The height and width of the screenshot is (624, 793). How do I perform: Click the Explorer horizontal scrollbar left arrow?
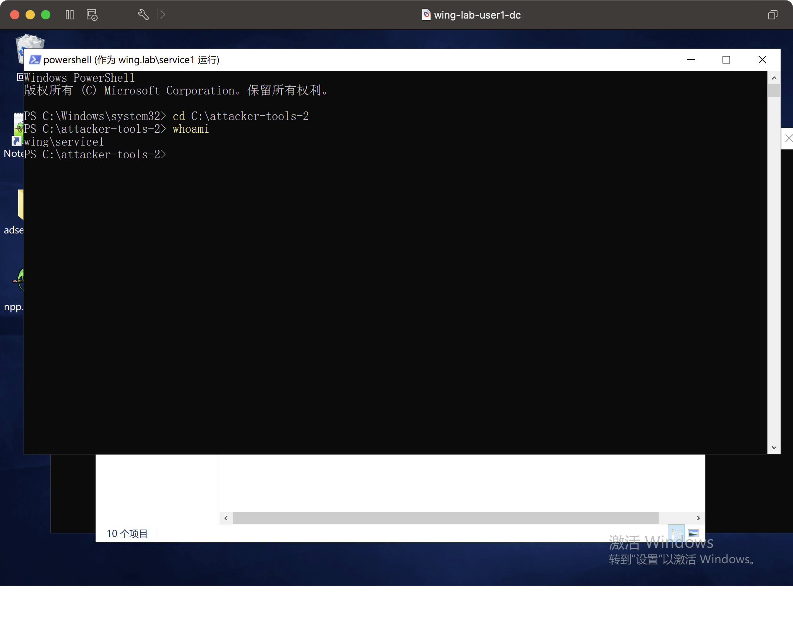click(226, 518)
